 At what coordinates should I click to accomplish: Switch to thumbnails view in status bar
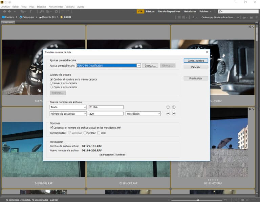tap(242, 200)
